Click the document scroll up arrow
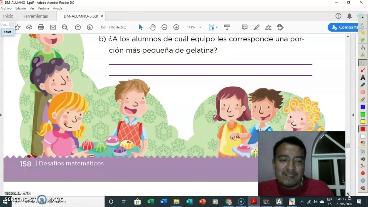Screen dimensions: 368x207 [348, 37]
